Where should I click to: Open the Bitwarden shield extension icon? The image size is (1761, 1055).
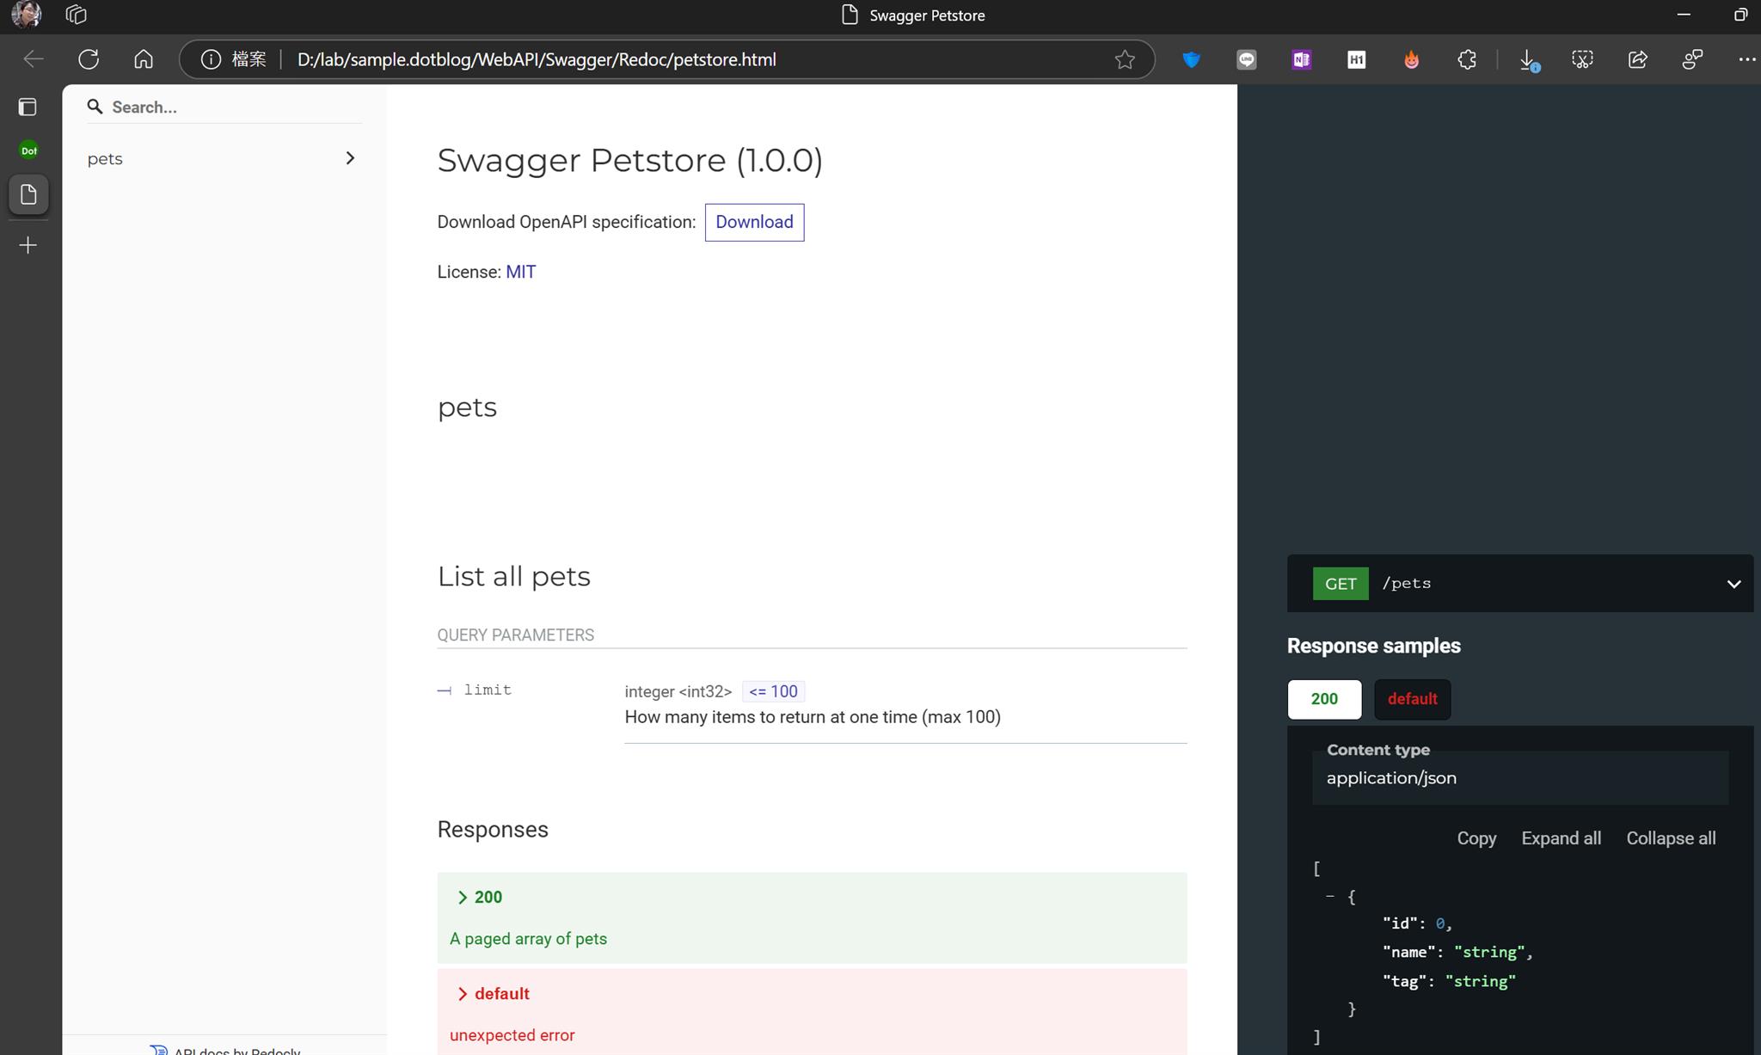pyautogui.click(x=1191, y=59)
